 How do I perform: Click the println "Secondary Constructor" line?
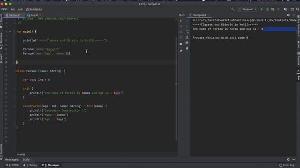tap(58, 111)
